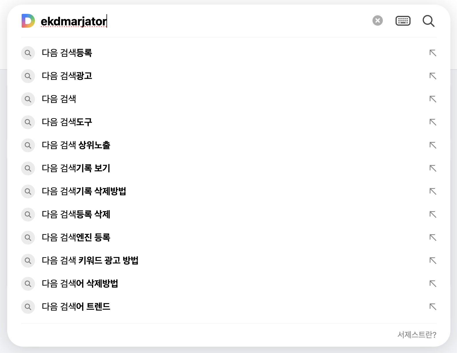The image size is (457, 353).
Task: Click arrow next to '다음 검색등록 삭제'
Action: [x=433, y=214]
